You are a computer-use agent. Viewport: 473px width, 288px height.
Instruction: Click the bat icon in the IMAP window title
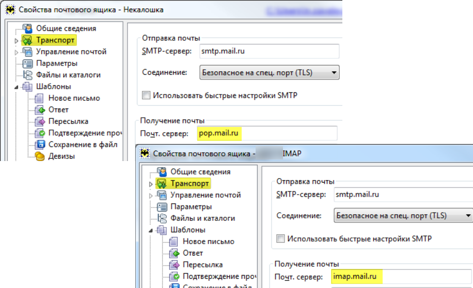point(145,153)
